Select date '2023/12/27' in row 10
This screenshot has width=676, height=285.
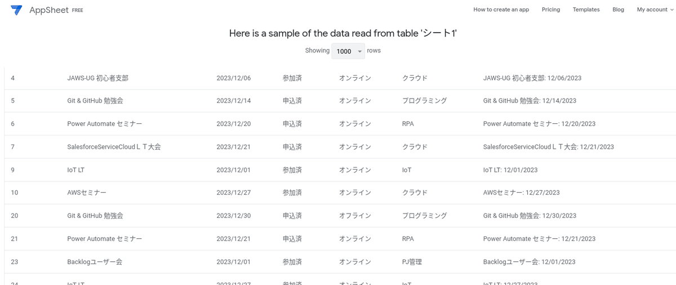pos(233,193)
